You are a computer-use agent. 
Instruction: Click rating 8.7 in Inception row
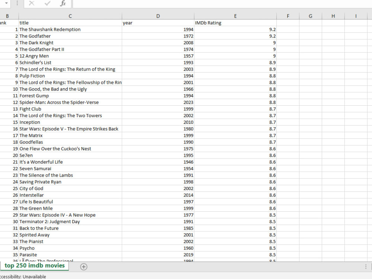pos(235,122)
